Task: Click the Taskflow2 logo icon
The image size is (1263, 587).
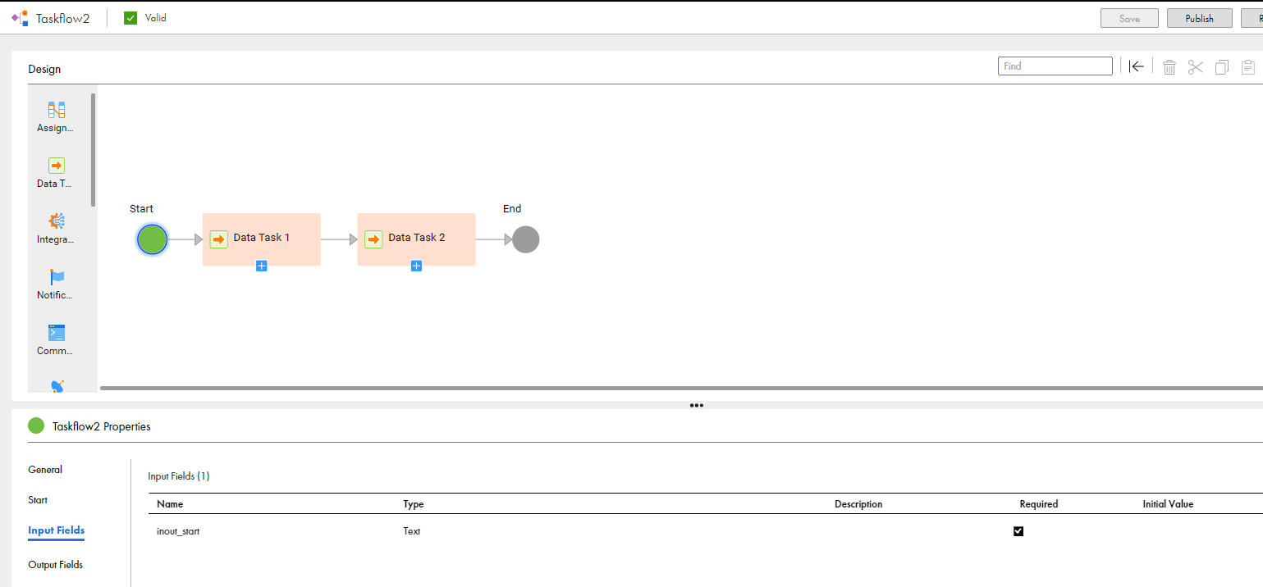Action: 20,17
